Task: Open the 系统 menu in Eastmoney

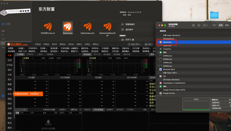Action: click(x=38, y=44)
